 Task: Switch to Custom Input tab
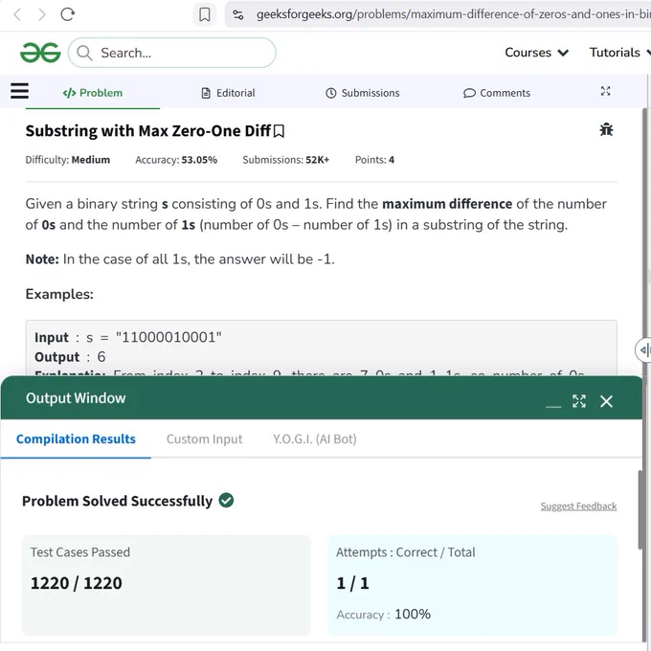point(204,438)
